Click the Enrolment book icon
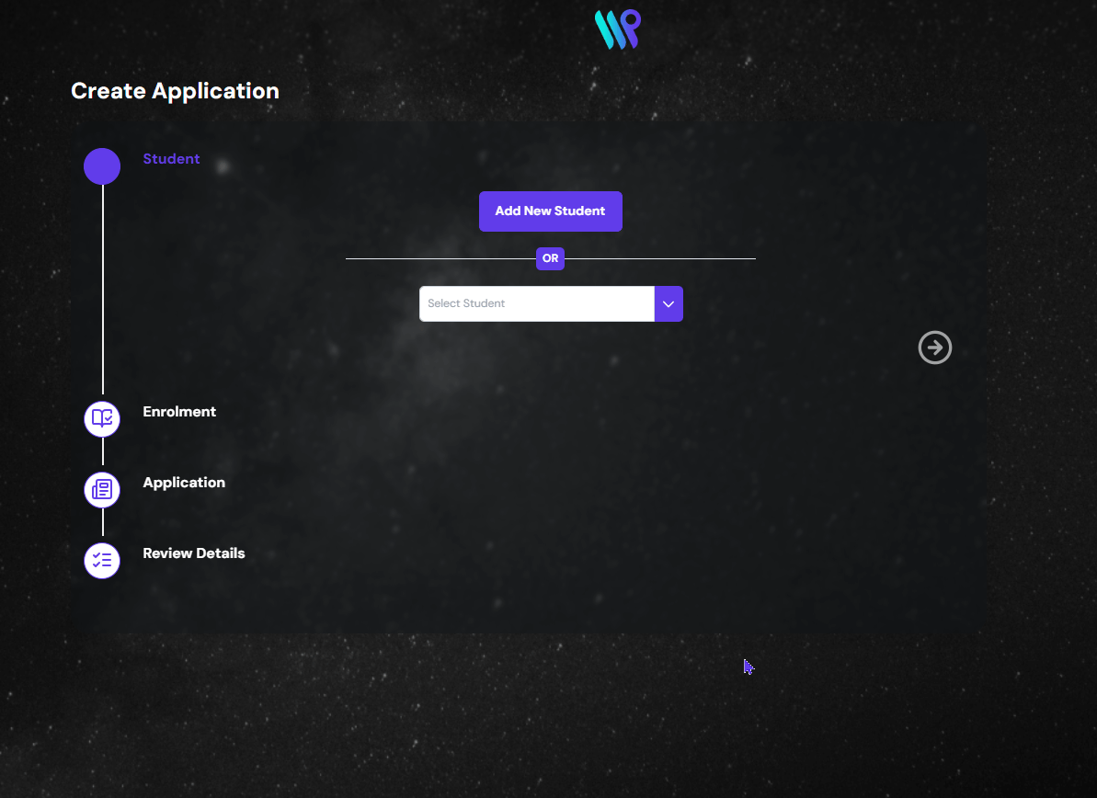1097x798 pixels. coord(102,418)
